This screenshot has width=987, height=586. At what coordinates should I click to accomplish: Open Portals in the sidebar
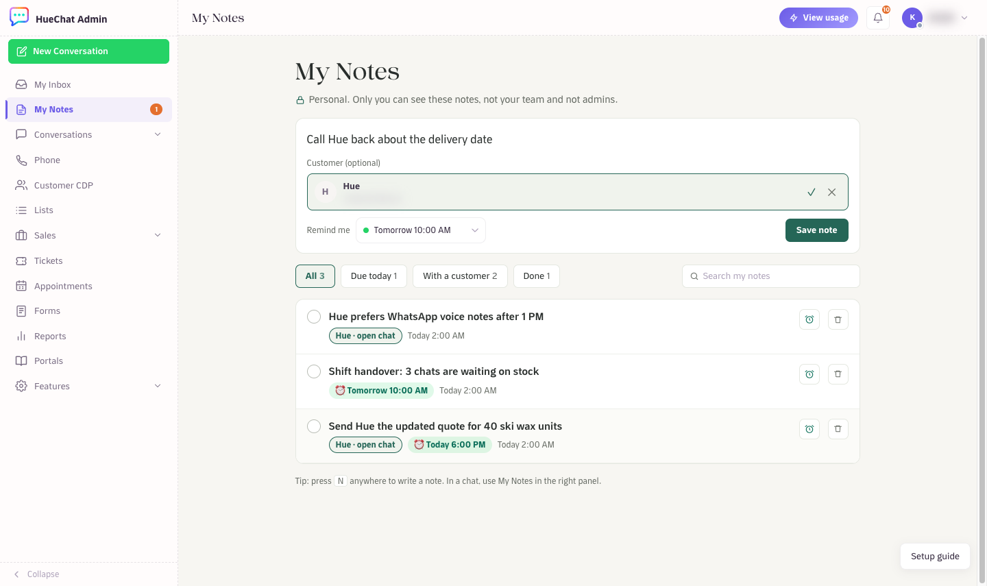[89, 361]
